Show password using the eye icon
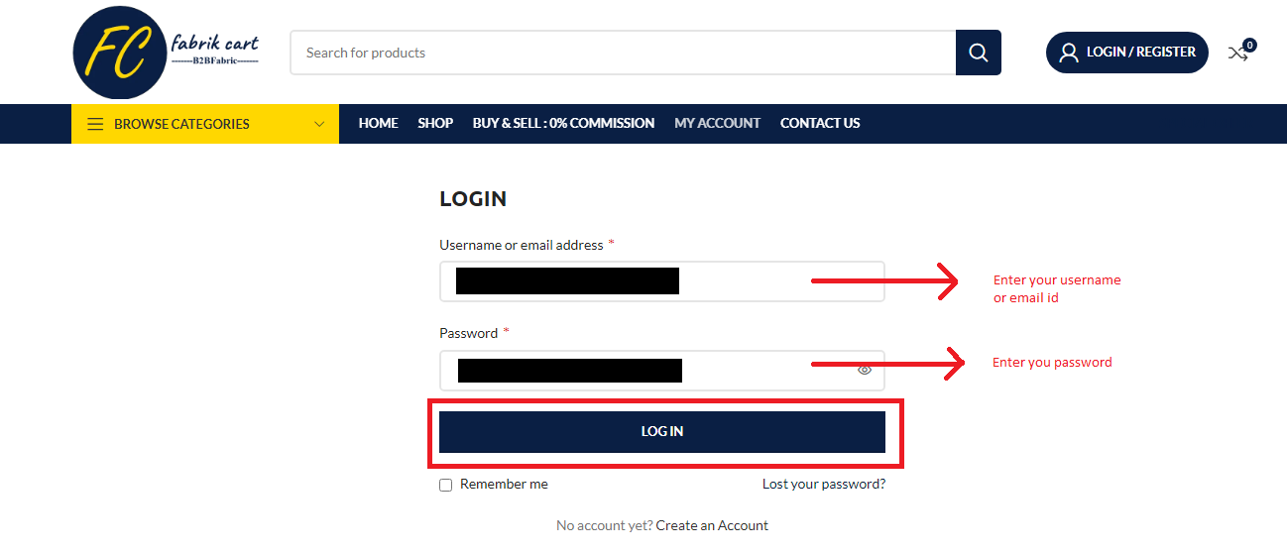This screenshot has width=1287, height=553. pyautogui.click(x=865, y=370)
